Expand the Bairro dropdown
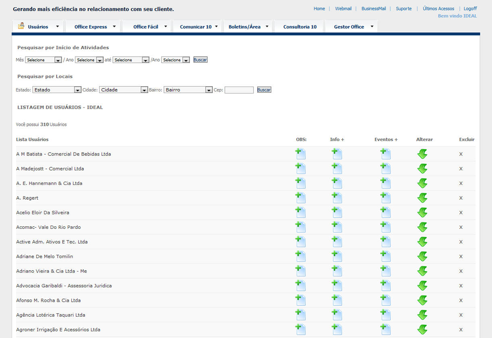This screenshot has height=338, width=492. [x=188, y=90]
